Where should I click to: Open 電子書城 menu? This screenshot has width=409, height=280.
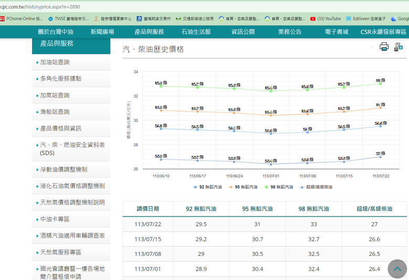337,32
